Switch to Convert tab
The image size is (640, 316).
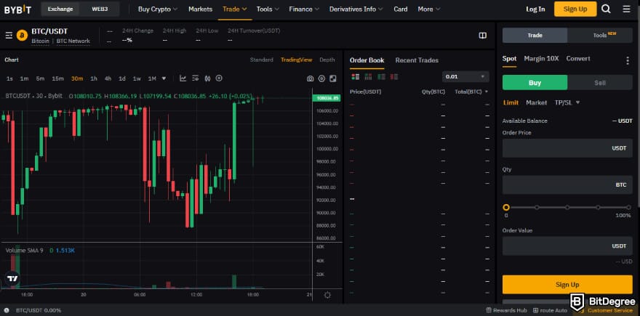578,59
